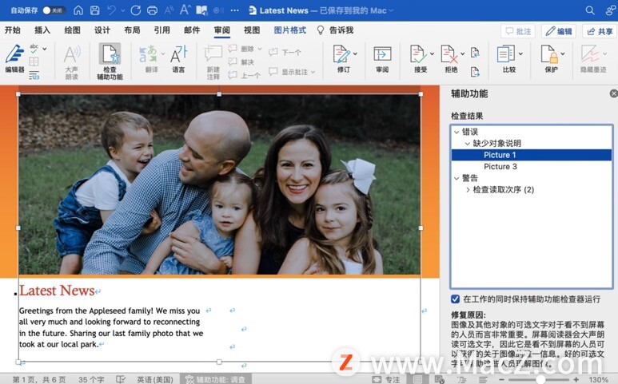Open the spelling check dropdown arrow
This screenshot has height=384, width=618.
click(45, 49)
